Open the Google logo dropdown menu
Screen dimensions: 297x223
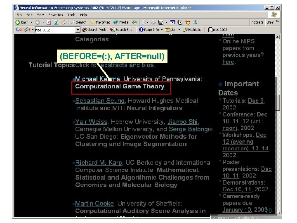tap(33, 30)
